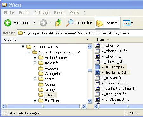Click the green Précédente back arrow icon

(x=8, y=23)
